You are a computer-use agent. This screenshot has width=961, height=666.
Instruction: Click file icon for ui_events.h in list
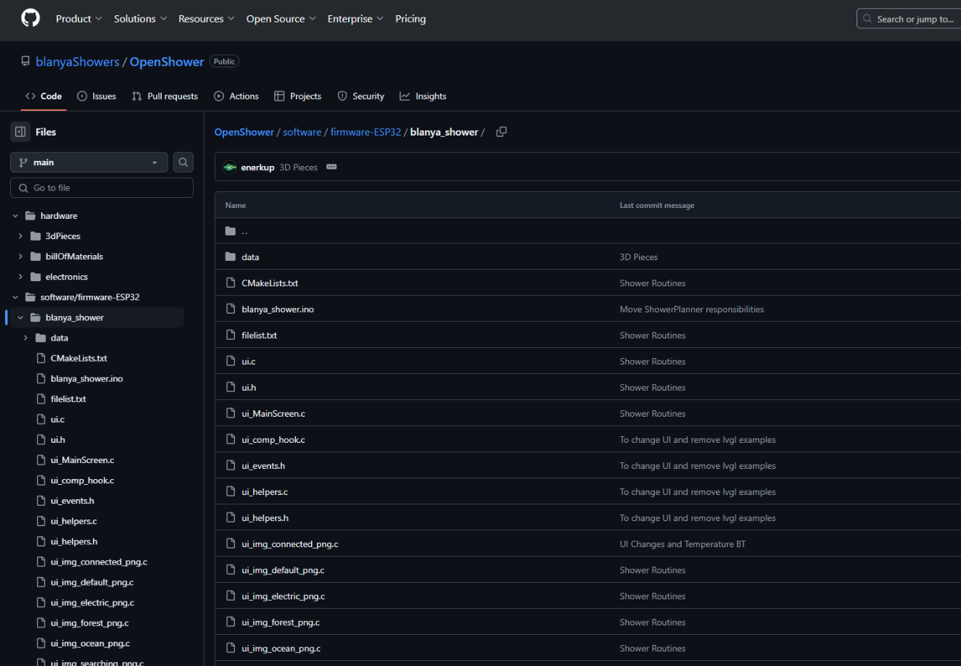pos(231,466)
